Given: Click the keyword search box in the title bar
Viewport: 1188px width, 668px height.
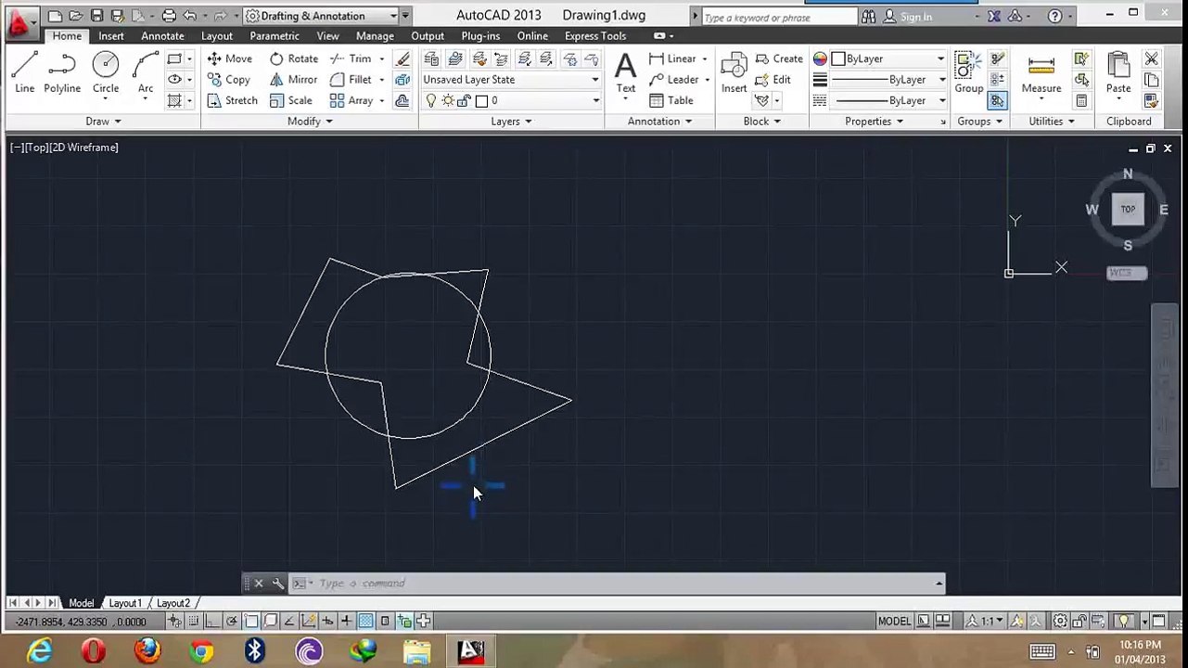Looking at the screenshot, I should click(x=778, y=17).
